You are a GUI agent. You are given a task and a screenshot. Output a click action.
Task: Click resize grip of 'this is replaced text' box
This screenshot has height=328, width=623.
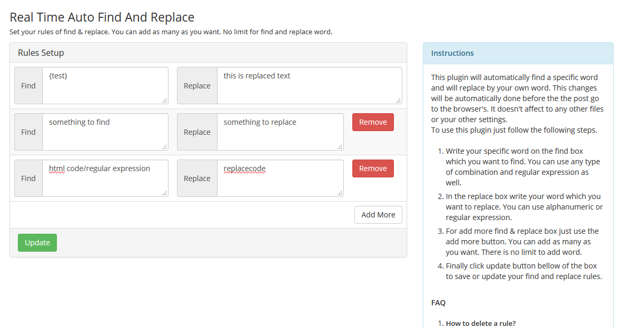[x=398, y=100]
